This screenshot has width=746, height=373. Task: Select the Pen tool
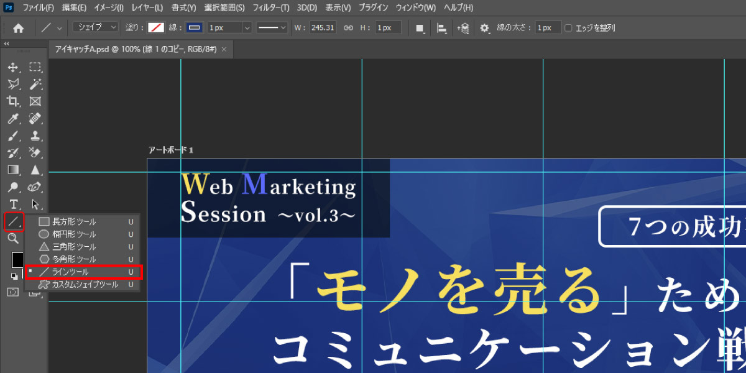pos(35,186)
